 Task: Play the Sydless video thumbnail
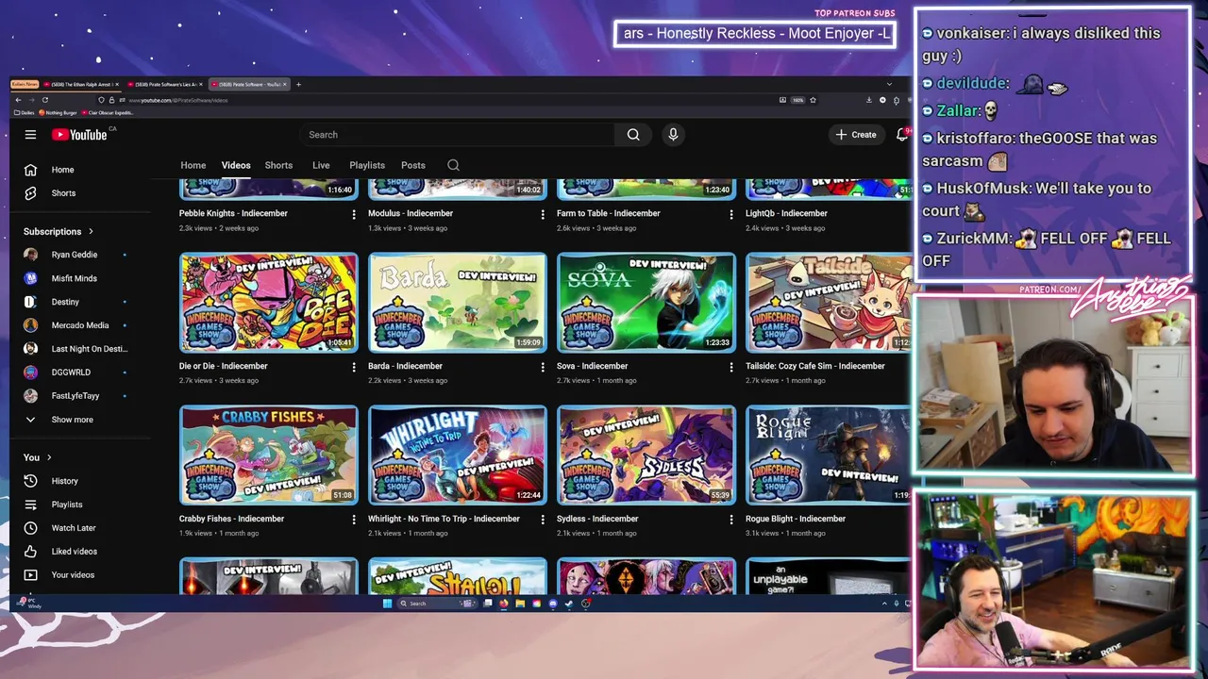point(646,455)
